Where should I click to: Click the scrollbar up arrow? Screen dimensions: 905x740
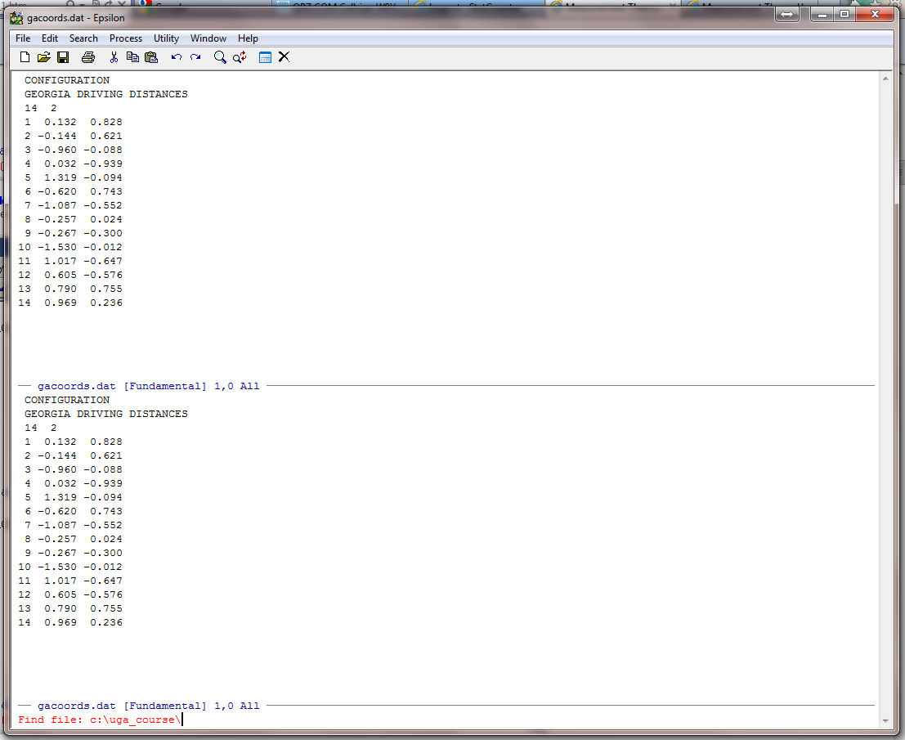(885, 79)
